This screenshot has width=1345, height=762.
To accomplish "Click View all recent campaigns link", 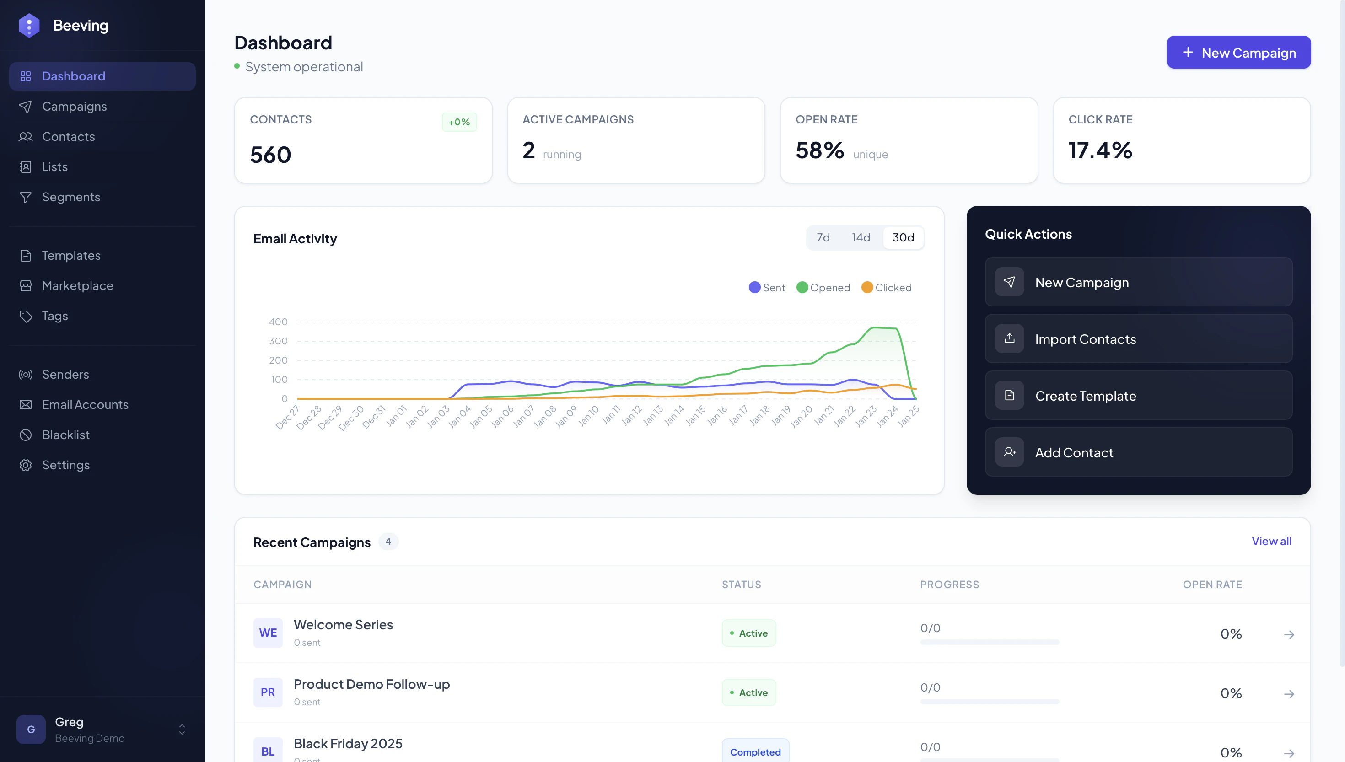I will click(x=1271, y=542).
